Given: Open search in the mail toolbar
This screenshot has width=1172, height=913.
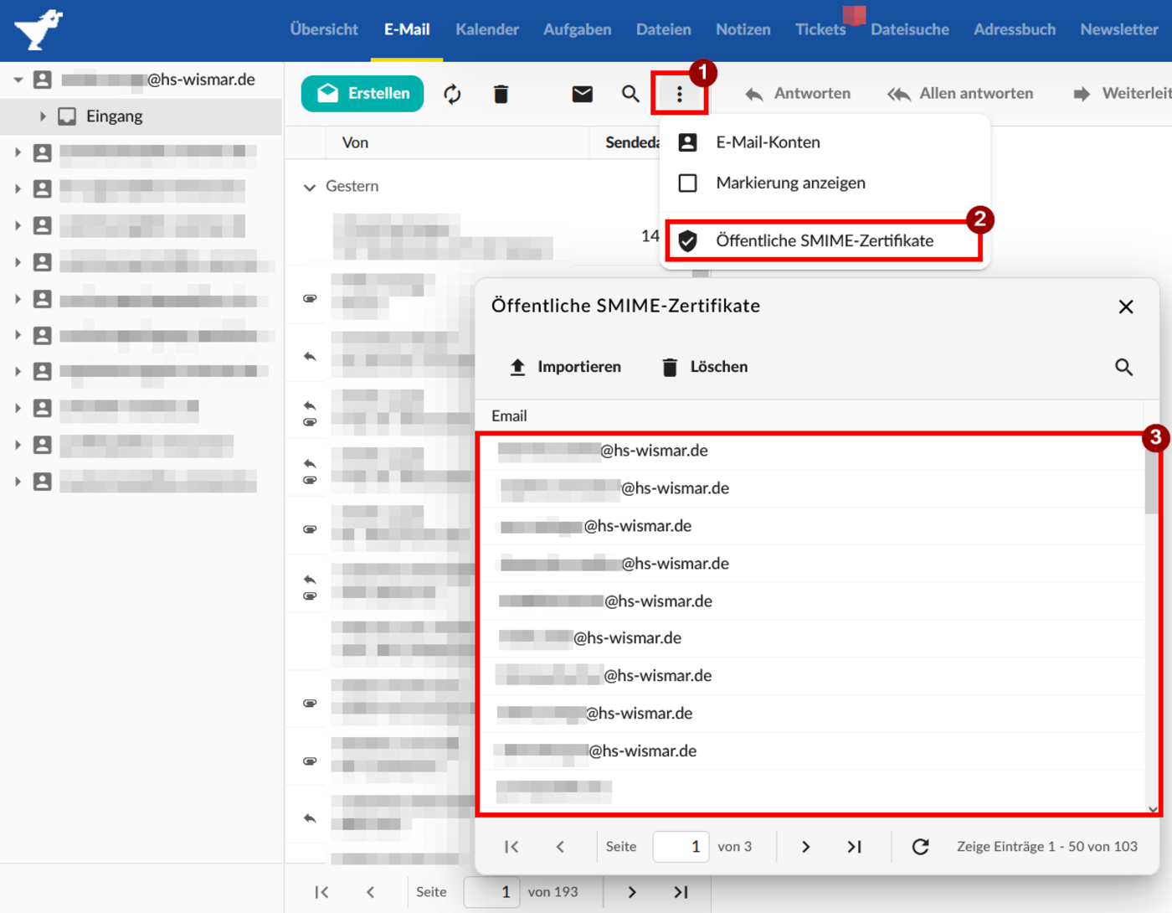Looking at the screenshot, I should [x=630, y=94].
